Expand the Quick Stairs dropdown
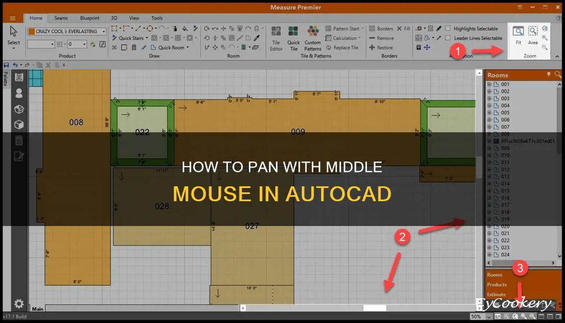Screen dimensions: 565x323 click(147, 38)
